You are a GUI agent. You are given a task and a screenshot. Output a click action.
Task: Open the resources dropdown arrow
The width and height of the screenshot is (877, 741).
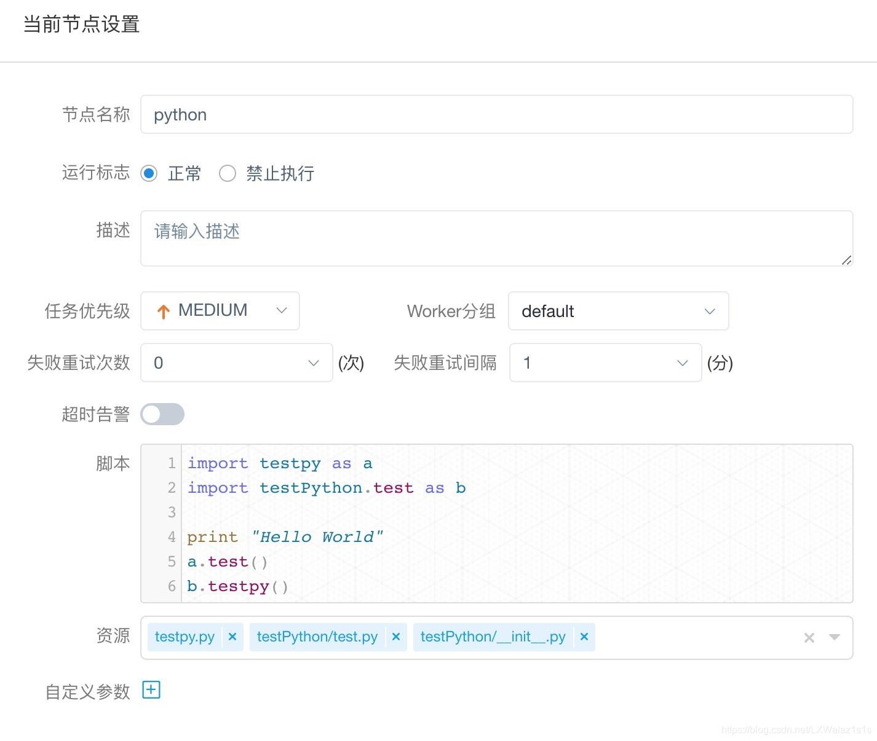[835, 637]
